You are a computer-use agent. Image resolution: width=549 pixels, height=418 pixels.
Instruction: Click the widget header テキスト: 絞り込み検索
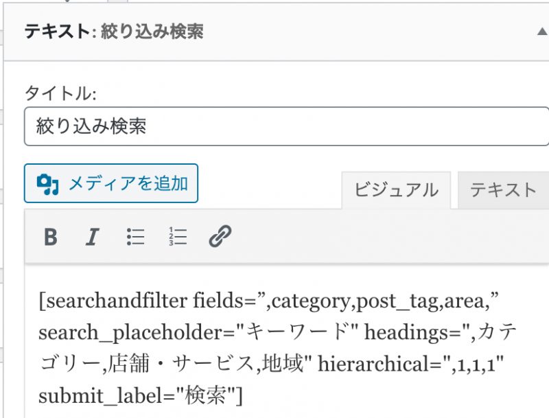tap(113, 32)
